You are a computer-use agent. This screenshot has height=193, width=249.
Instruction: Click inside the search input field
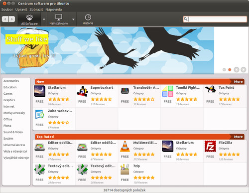(x=218, y=19)
